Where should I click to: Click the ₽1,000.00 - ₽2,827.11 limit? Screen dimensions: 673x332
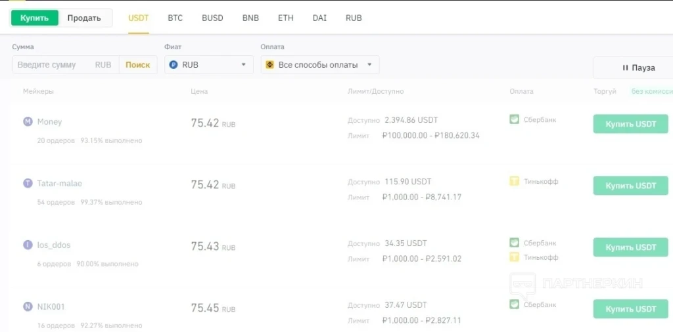(421, 320)
